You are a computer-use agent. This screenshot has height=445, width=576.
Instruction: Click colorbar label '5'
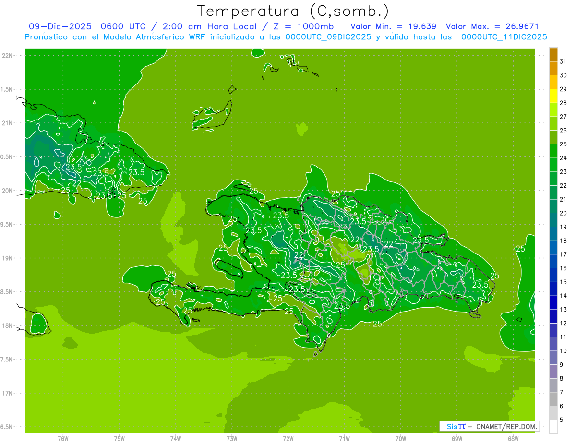click(x=562, y=420)
